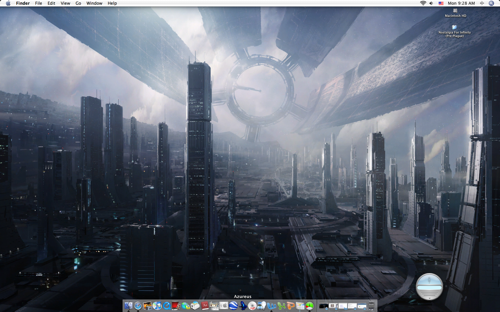Open the Macintosh HD desktop icon
500x312 pixels.
(x=455, y=11)
